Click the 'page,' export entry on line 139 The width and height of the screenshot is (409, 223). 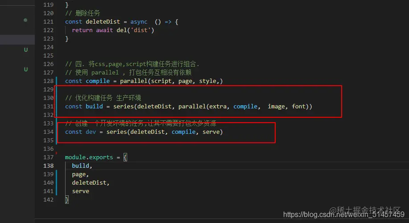pos(80,174)
